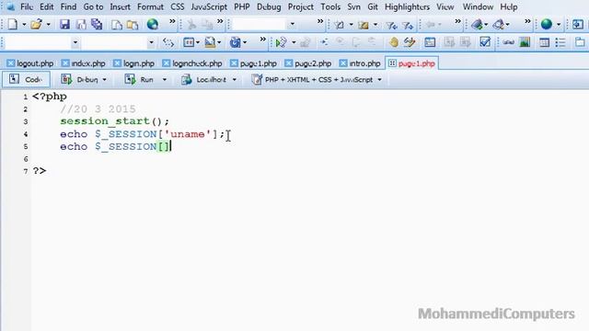Open the JavaScript menu
589x331 pixels.
coord(209,6)
